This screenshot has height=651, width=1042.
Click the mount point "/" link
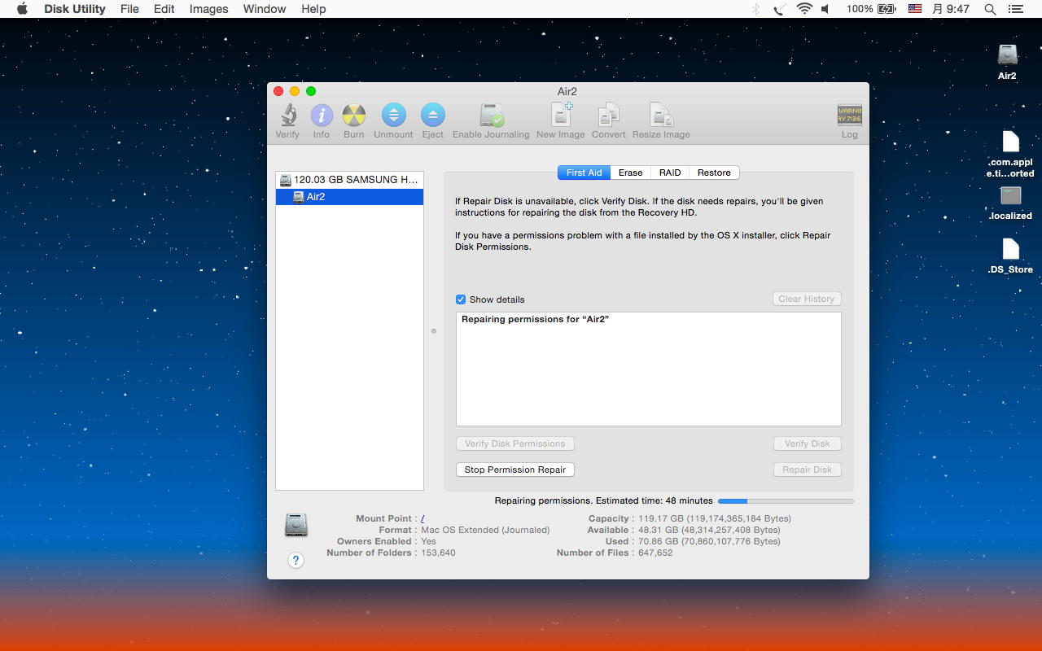point(422,518)
